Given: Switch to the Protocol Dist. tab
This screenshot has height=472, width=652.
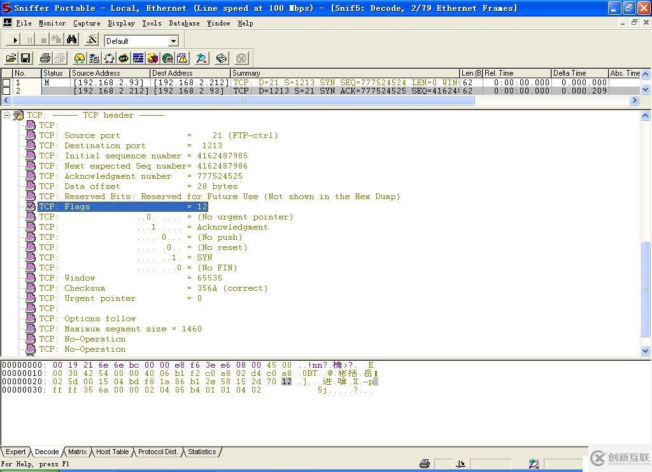Looking at the screenshot, I should (x=158, y=452).
